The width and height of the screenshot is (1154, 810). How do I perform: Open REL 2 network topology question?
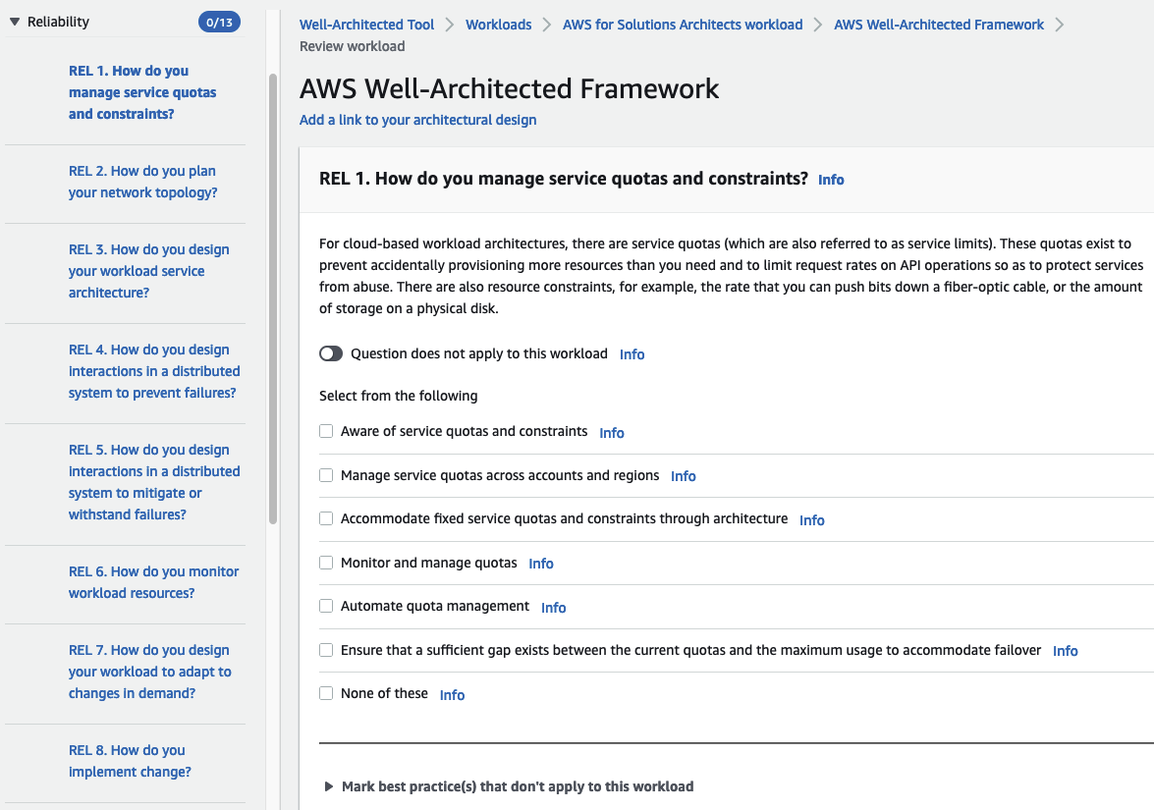[x=142, y=182]
